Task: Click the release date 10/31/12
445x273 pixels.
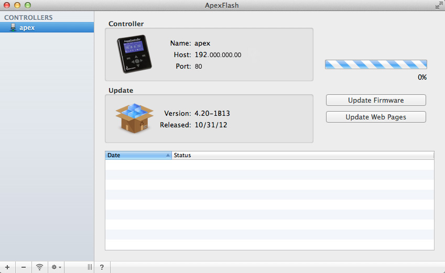Action: (211, 125)
